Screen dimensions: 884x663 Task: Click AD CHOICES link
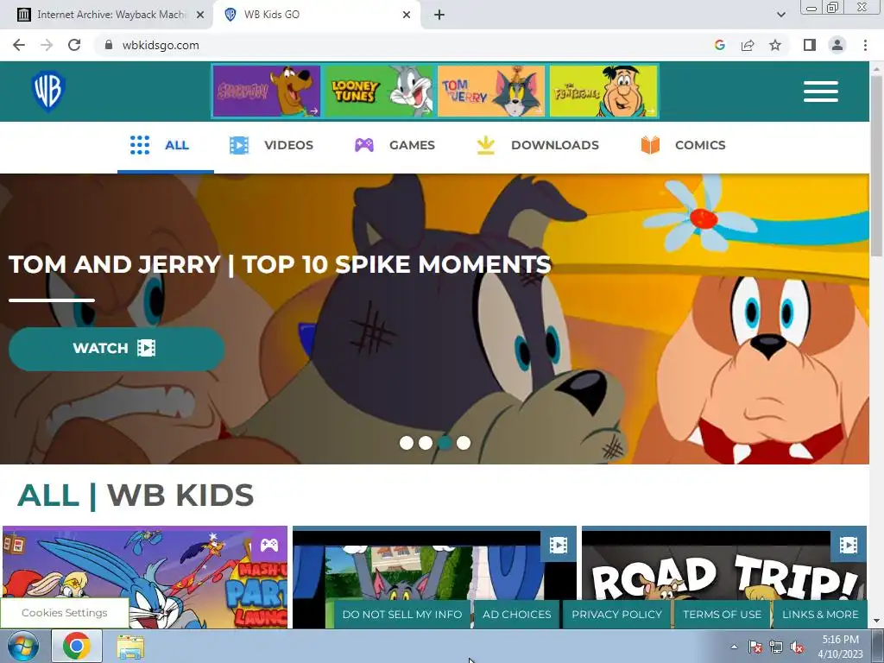pos(517,615)
